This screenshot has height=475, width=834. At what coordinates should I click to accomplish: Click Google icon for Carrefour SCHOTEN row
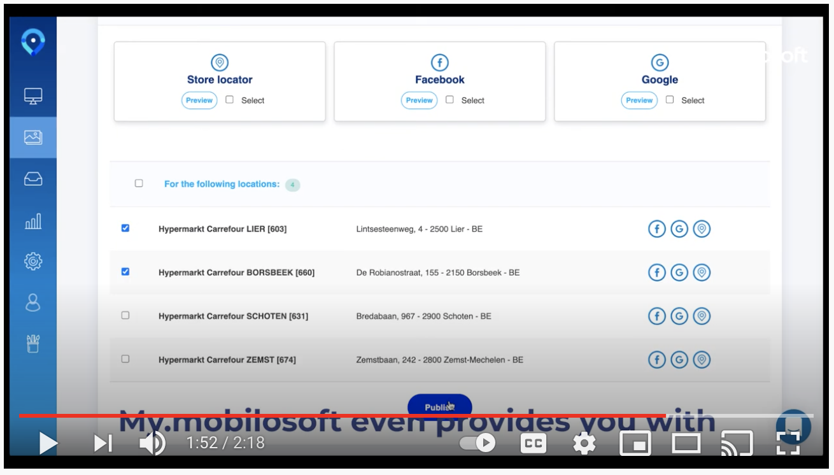679,316
